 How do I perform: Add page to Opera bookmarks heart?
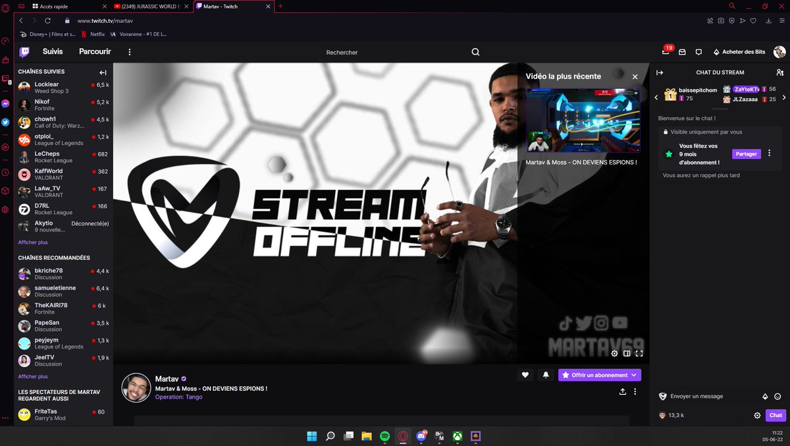753,20
